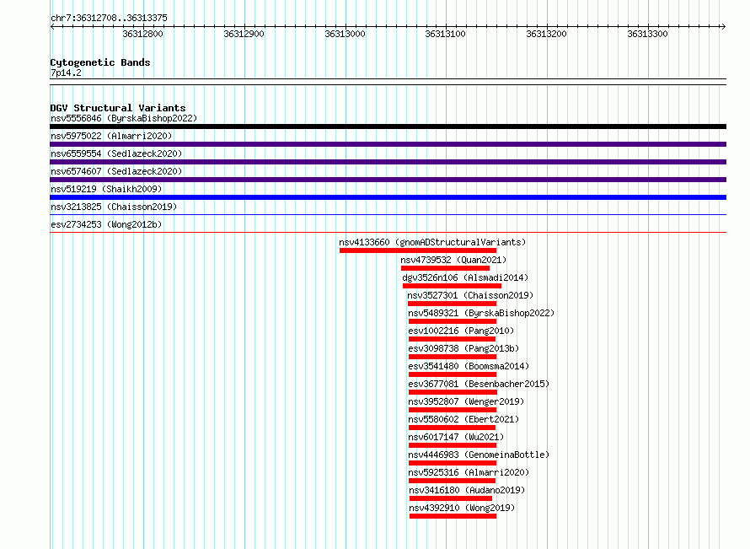Click the DGV Structural Variants track title
The height and width of the screenshot is (549, 750).
point(118,108)
